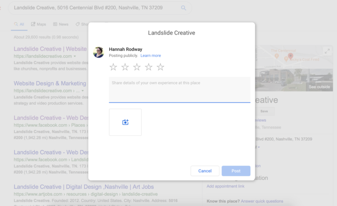Click the 'About 29,600 results' text
The height and width of the screenshot is (206, 337).
(x=46, y=37)
